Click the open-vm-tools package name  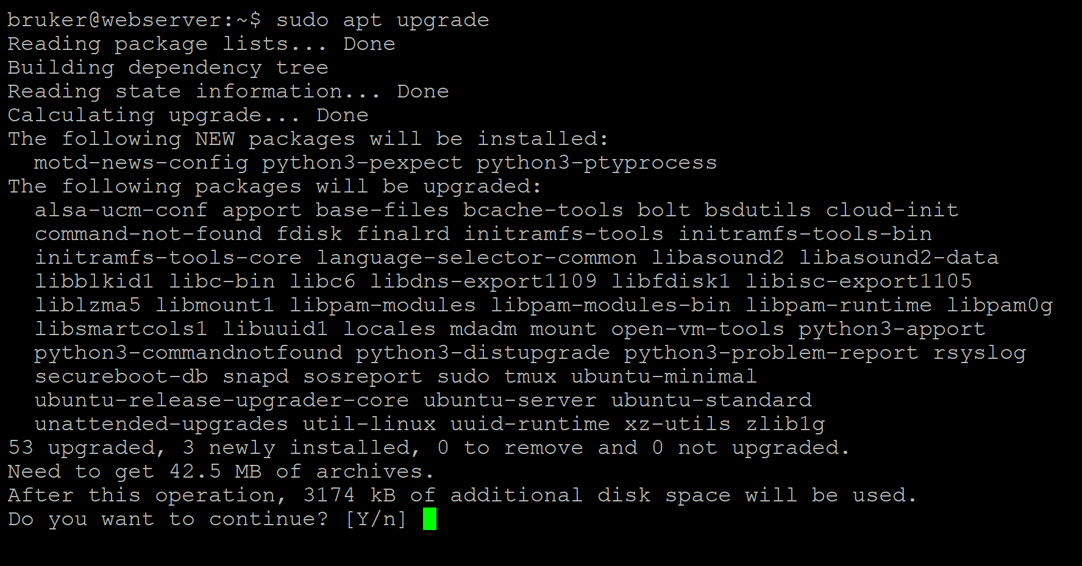(x=697, y=329)
